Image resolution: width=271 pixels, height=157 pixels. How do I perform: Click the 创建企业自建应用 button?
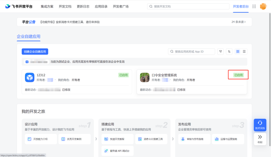[x=35, y=52]
